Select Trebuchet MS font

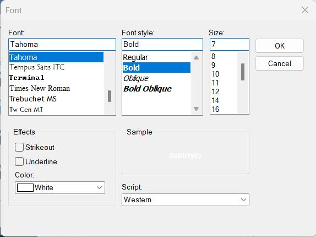click(x=56, y=99)
